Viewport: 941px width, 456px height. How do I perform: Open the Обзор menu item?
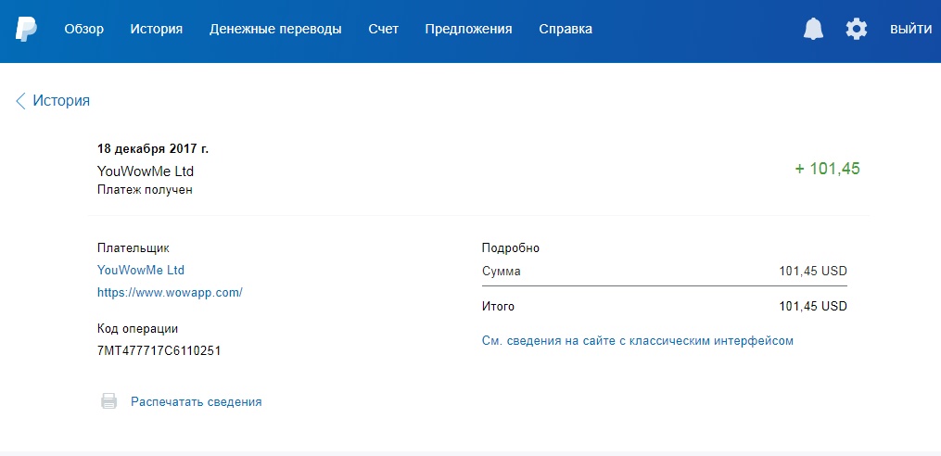pos(84,29)
